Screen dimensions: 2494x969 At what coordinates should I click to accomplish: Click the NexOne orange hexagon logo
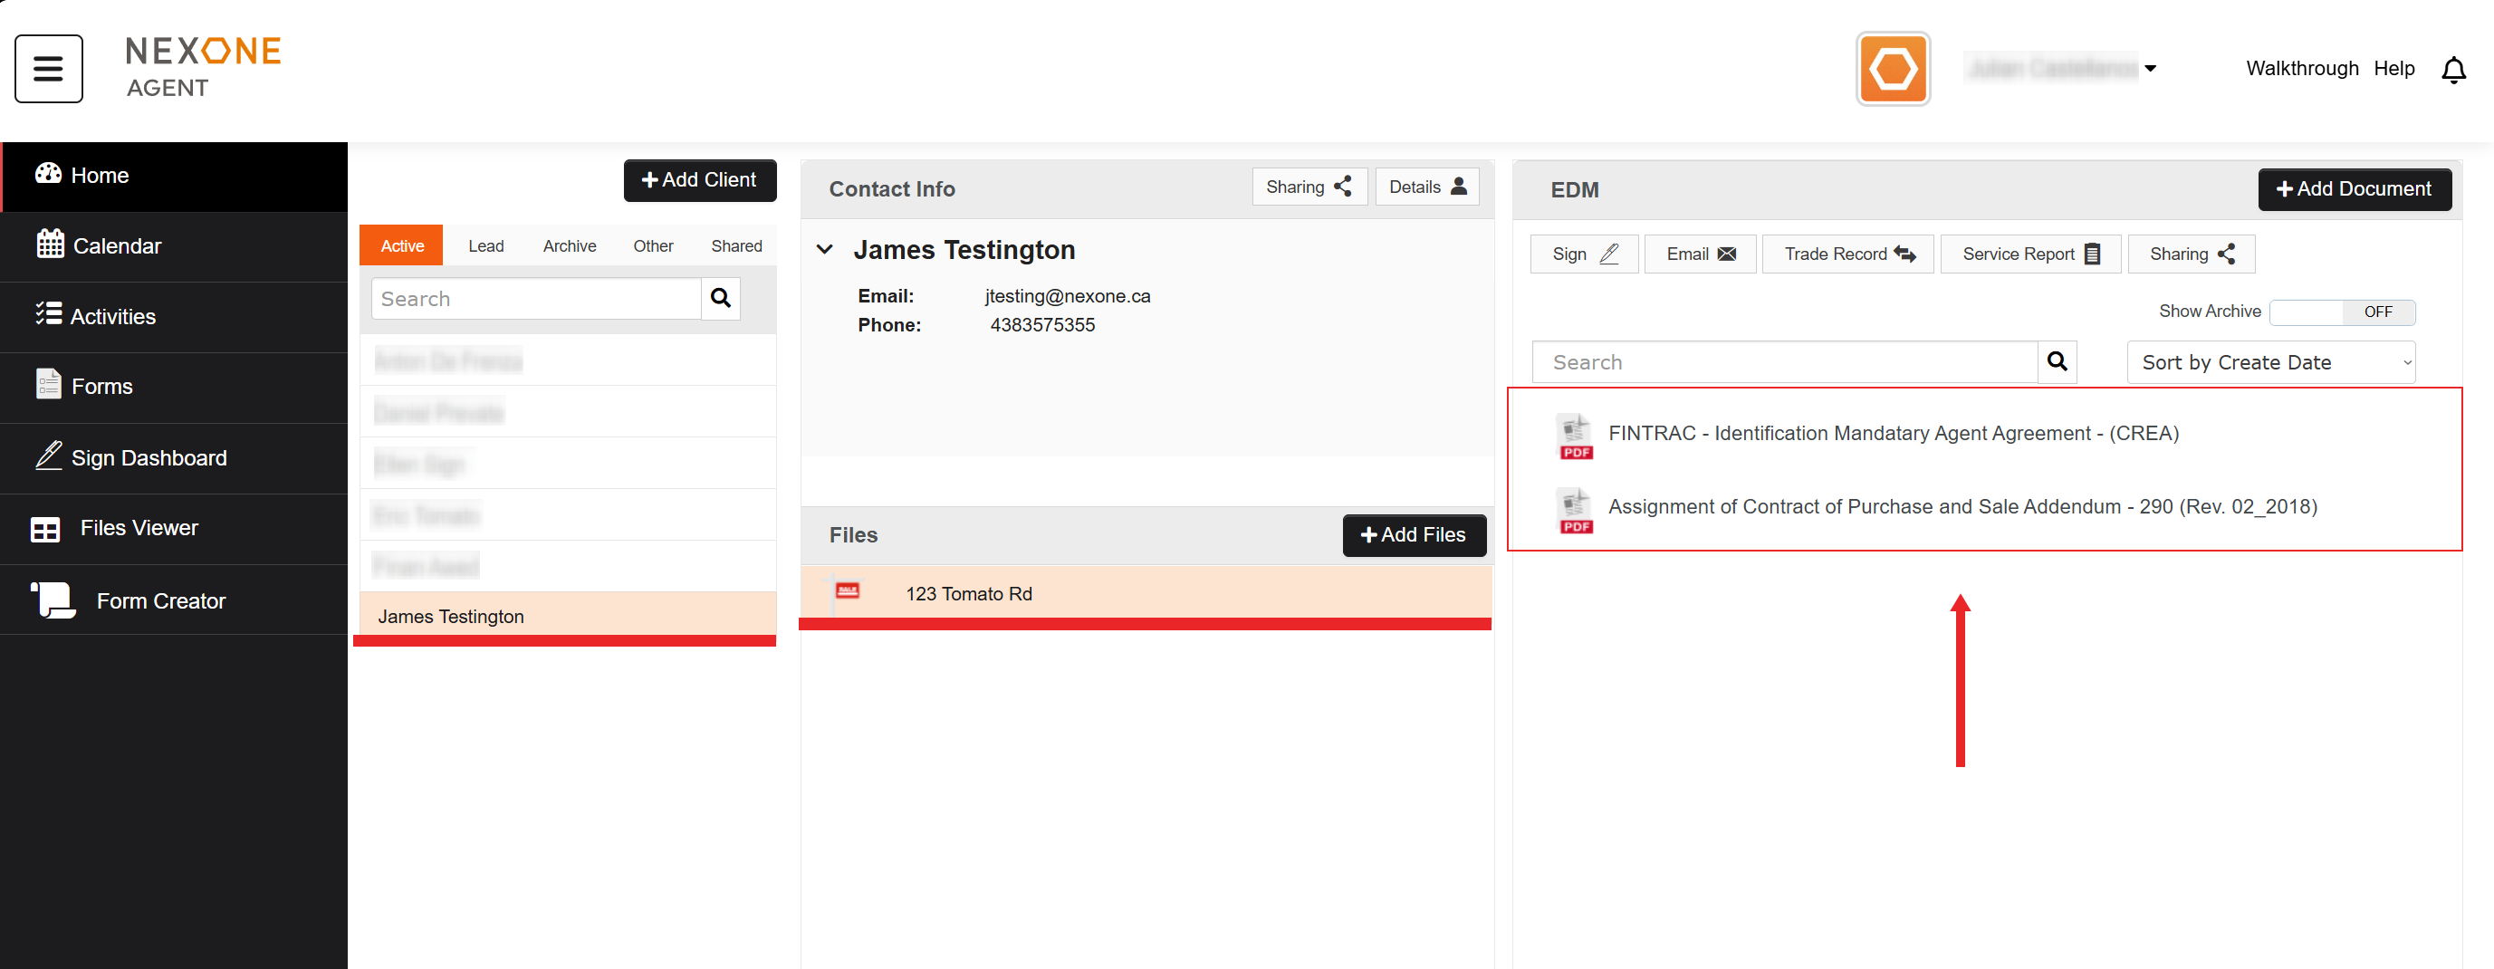(x=1892, y=69)
